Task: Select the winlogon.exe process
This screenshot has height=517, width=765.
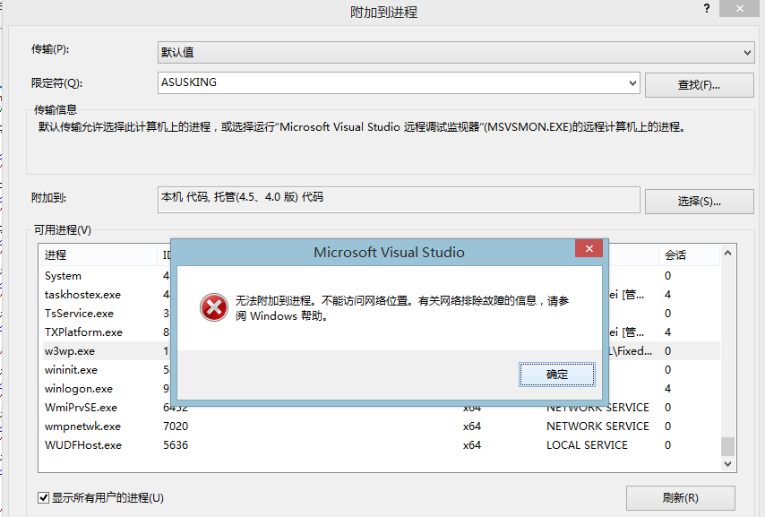Action: (x=79, y=389)
